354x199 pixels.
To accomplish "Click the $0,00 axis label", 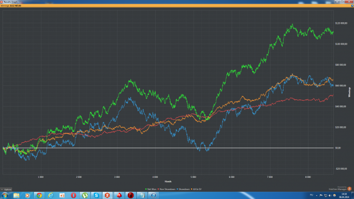I will point(338,148).
